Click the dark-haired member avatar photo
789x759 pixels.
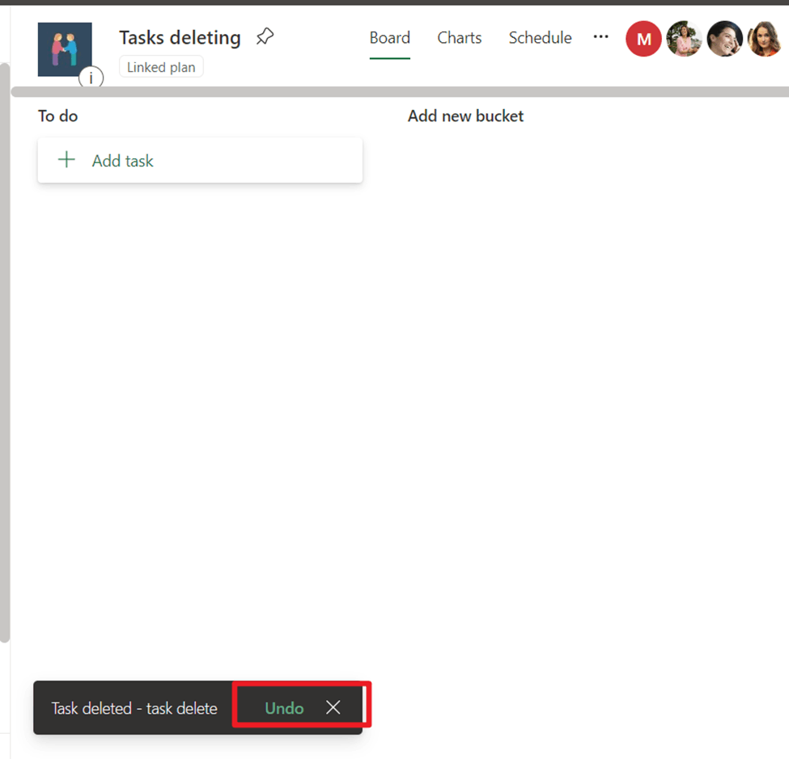click(724, 39)
